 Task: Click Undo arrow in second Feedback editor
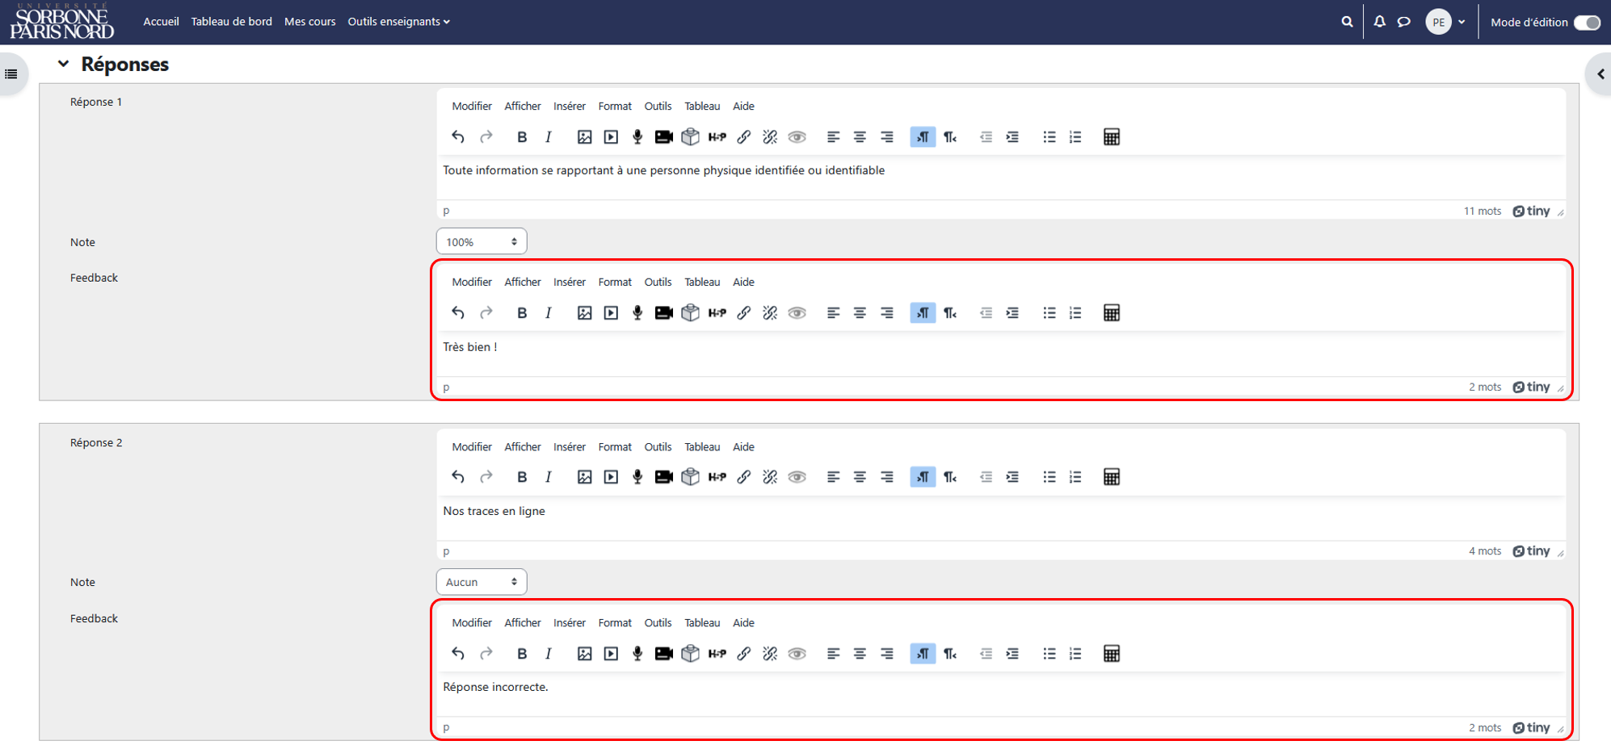tap(458, 654)
